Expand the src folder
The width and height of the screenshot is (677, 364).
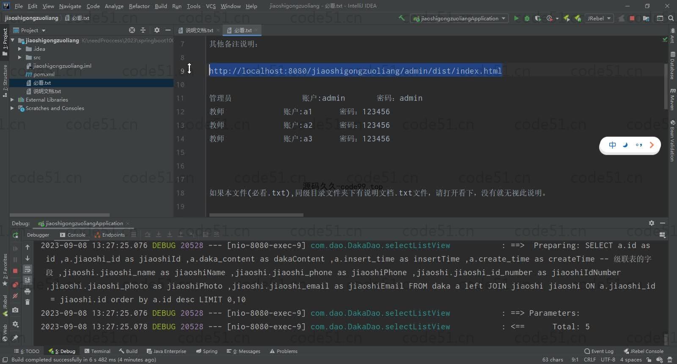click(x=19, y=57)
